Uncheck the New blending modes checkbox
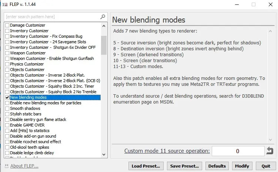This screenshot has height=172, width=278. pos(7,97)
